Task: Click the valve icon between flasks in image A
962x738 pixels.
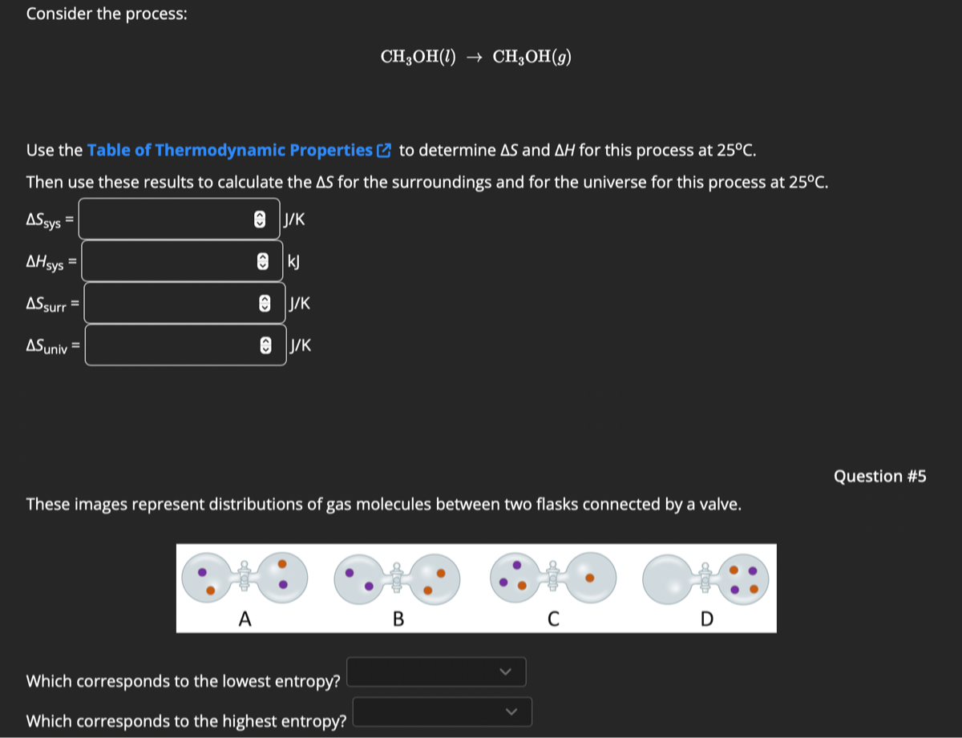Action: tap(243, 577)
